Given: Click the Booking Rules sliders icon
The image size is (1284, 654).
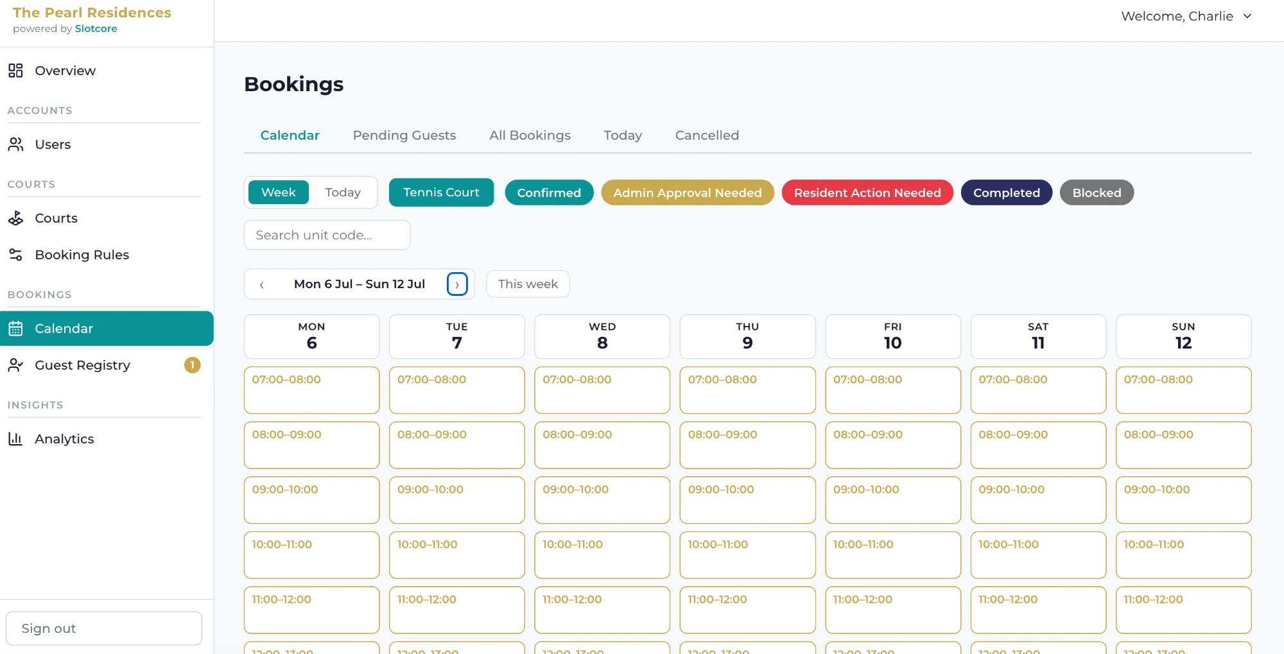Looking at the screenshot, I should 15,255.
